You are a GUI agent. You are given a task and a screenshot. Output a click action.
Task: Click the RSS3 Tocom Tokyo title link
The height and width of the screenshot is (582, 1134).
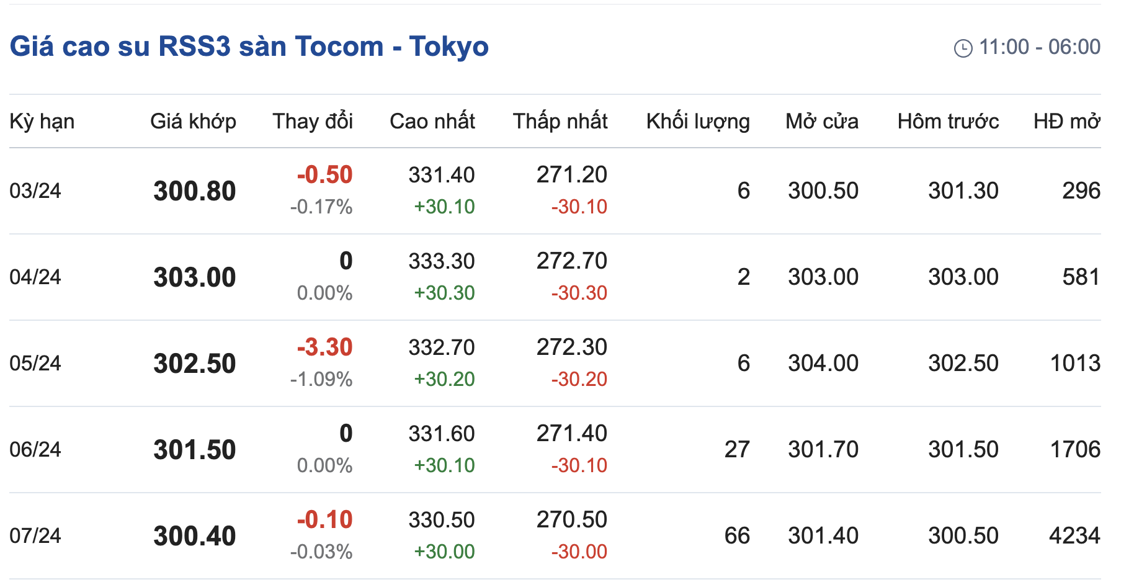[x=249, y=47]
